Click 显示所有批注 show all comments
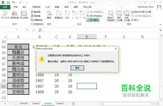 tap(94, 16)
